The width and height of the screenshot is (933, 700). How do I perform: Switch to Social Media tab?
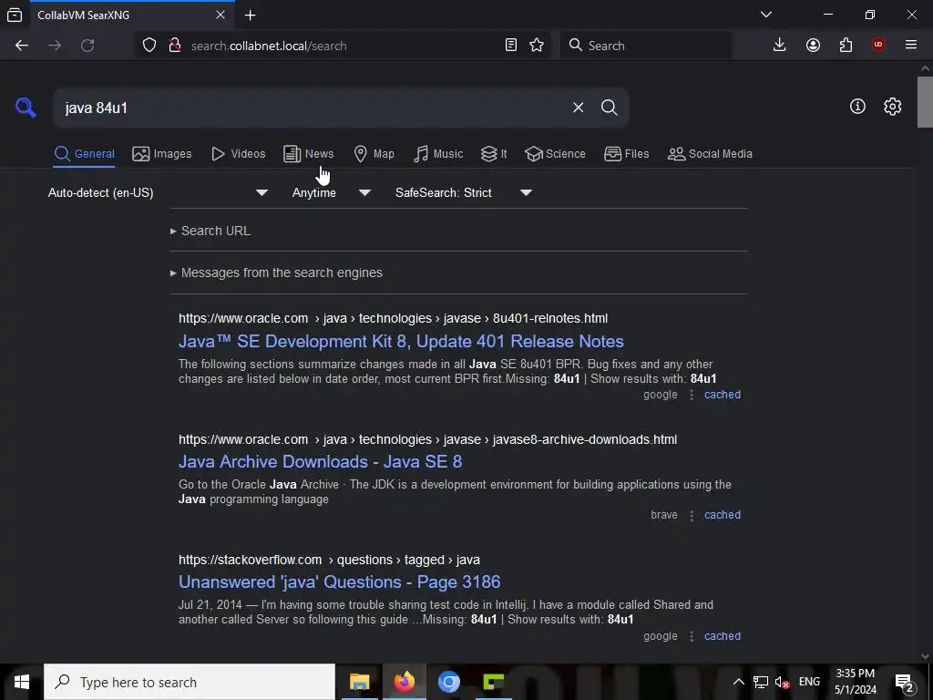click(x=710, y=153)
